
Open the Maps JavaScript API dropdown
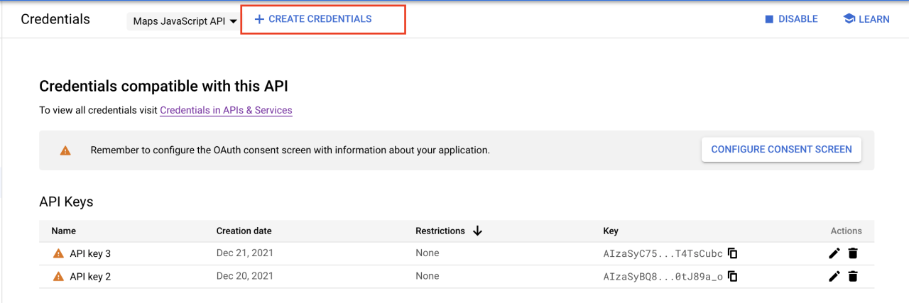click(185, 21)
